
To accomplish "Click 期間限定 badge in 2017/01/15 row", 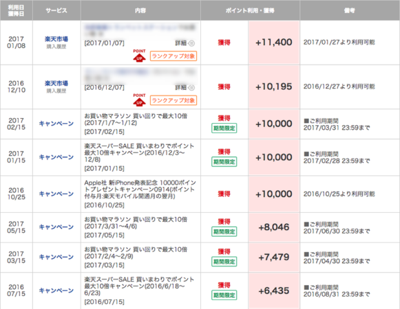I will click(x=224, y=161).
